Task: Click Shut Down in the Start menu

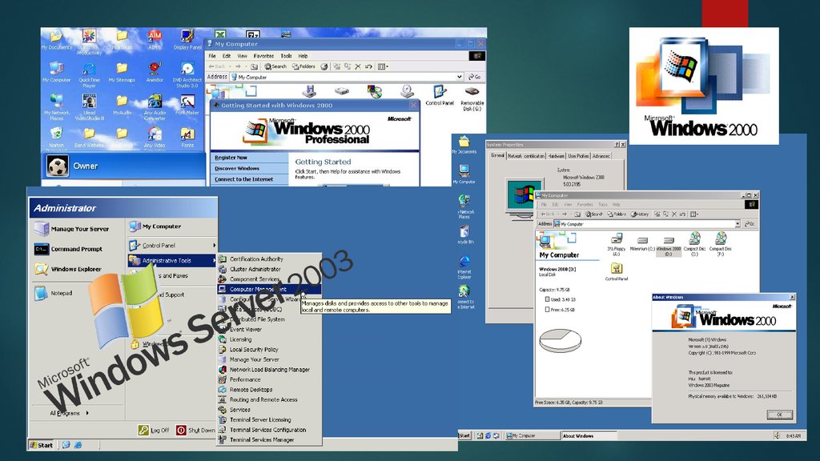Action: point(195,430)
